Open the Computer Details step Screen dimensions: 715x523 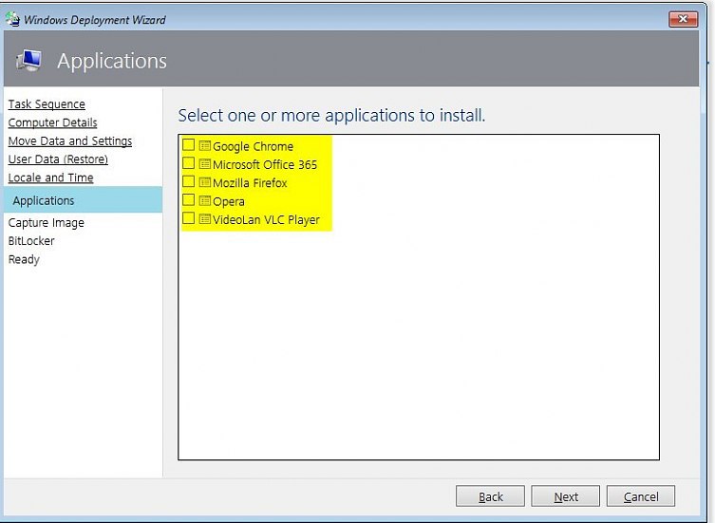[x=52, y=122]
